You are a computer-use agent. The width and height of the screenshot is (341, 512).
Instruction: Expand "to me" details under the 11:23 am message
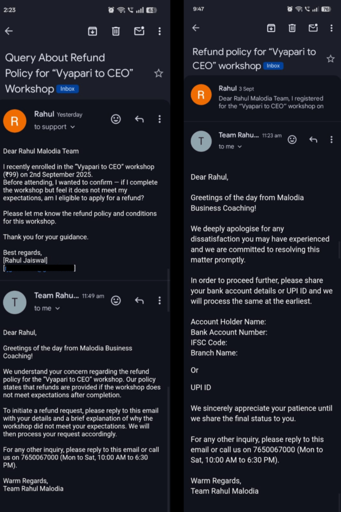click(230, 146)
